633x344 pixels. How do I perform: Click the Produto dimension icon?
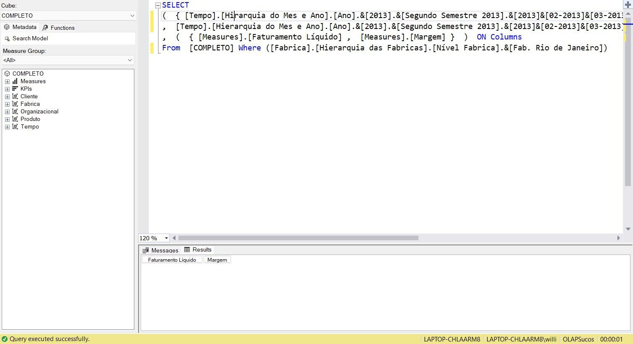click(15, 119)
